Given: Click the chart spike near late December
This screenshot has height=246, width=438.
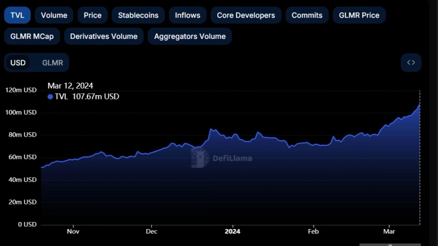Looking at the screenshot, I should (x=211, y=130).
